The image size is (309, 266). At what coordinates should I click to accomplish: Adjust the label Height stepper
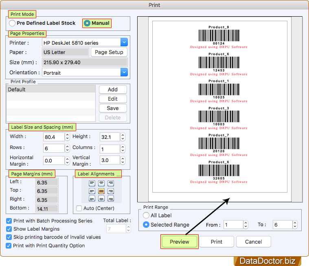tap(123, 136)
